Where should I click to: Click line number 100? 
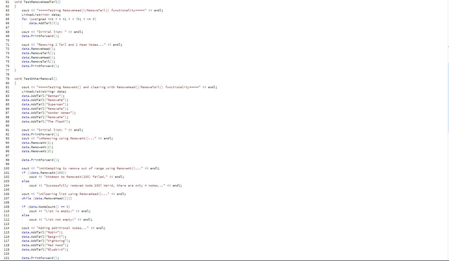tap(6, 168)
